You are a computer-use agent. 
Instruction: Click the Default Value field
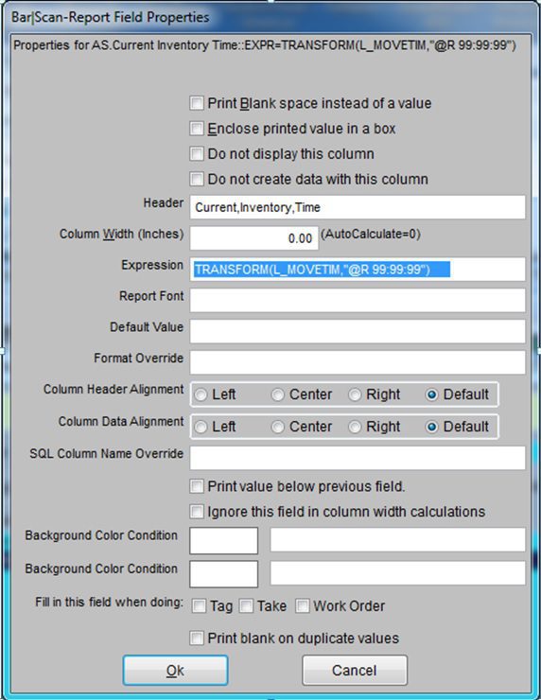pyautogui.click(x=358, y=331)
